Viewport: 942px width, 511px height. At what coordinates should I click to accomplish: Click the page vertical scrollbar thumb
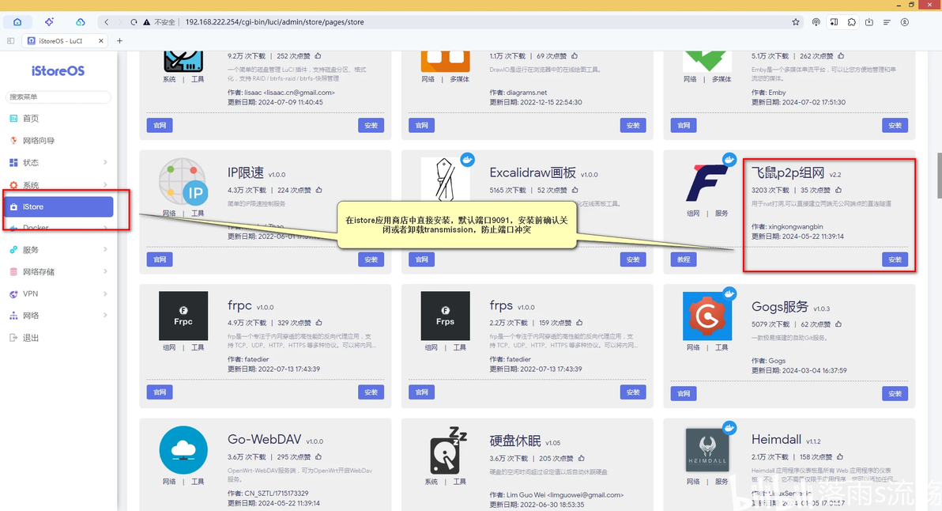[939, 176]
